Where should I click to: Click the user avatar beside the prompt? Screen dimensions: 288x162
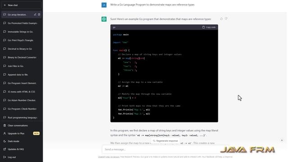(104, 5)
